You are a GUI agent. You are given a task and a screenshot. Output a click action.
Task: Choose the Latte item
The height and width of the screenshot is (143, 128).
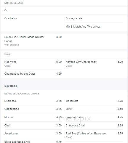94,109
